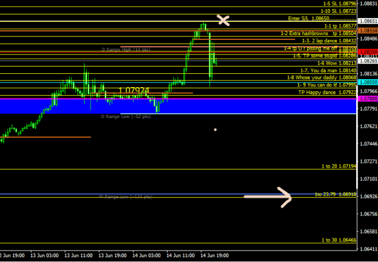Click the 'D Range High (14 pts)' label
Viewport: 378px width, 262px height.
click(126, 50)
